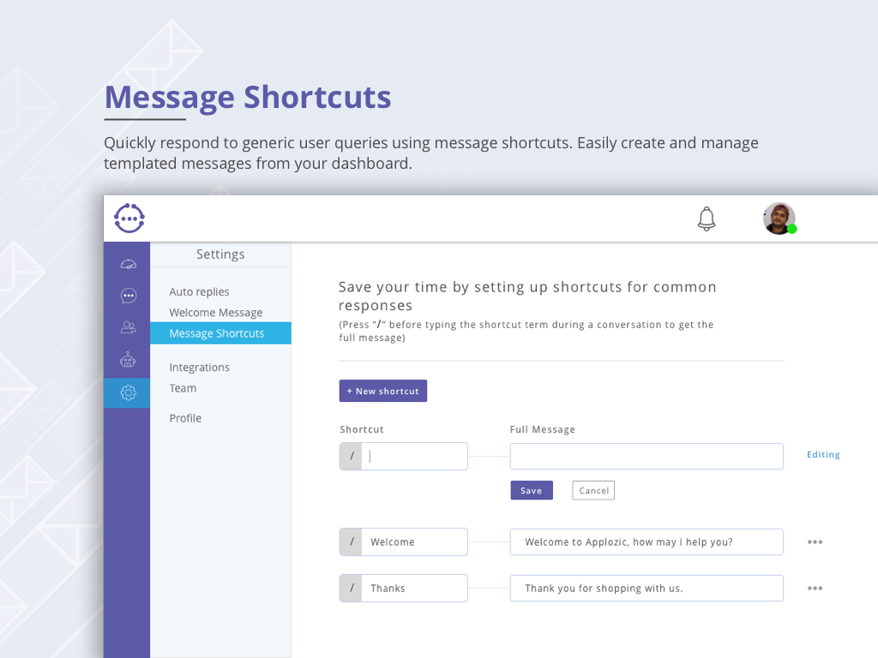Open the users sidebar icon
The width and height of the screenshot is (878, 658).
pos(129,327)
